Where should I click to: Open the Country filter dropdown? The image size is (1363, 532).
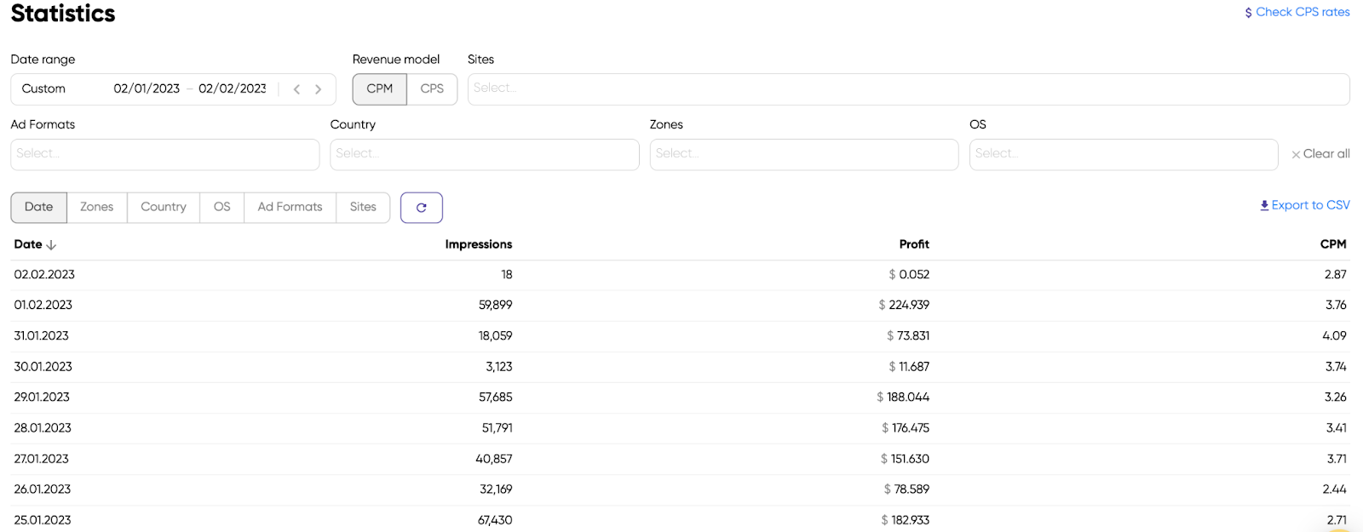[x=484, y=154]
